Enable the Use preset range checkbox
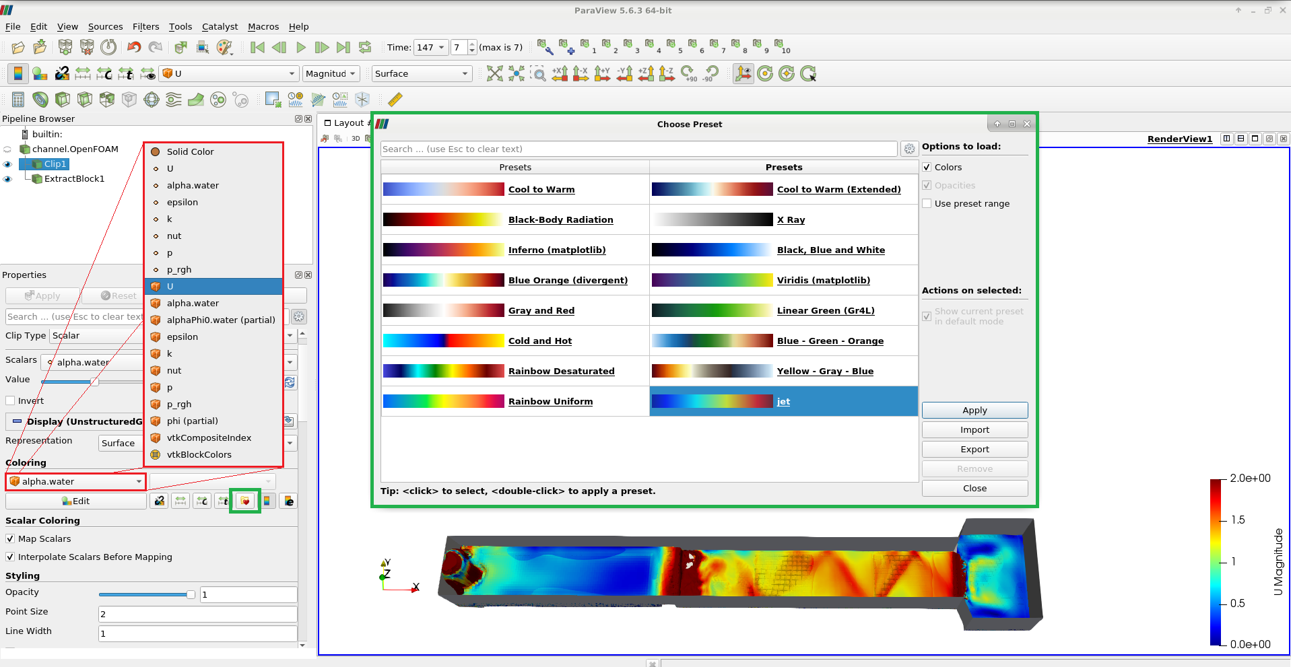The image size is (1291, 667). (x=927, y=203)
